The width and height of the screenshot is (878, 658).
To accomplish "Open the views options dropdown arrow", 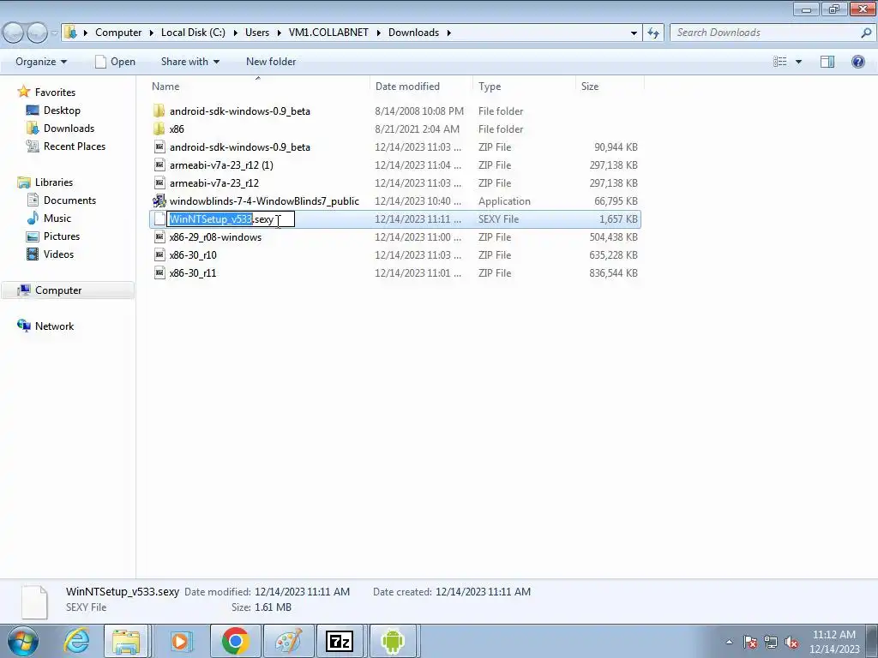I will [x=798, y=62].
